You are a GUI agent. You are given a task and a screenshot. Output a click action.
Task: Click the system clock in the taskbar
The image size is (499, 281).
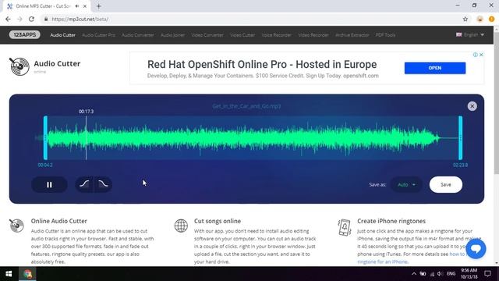(469, 274)
